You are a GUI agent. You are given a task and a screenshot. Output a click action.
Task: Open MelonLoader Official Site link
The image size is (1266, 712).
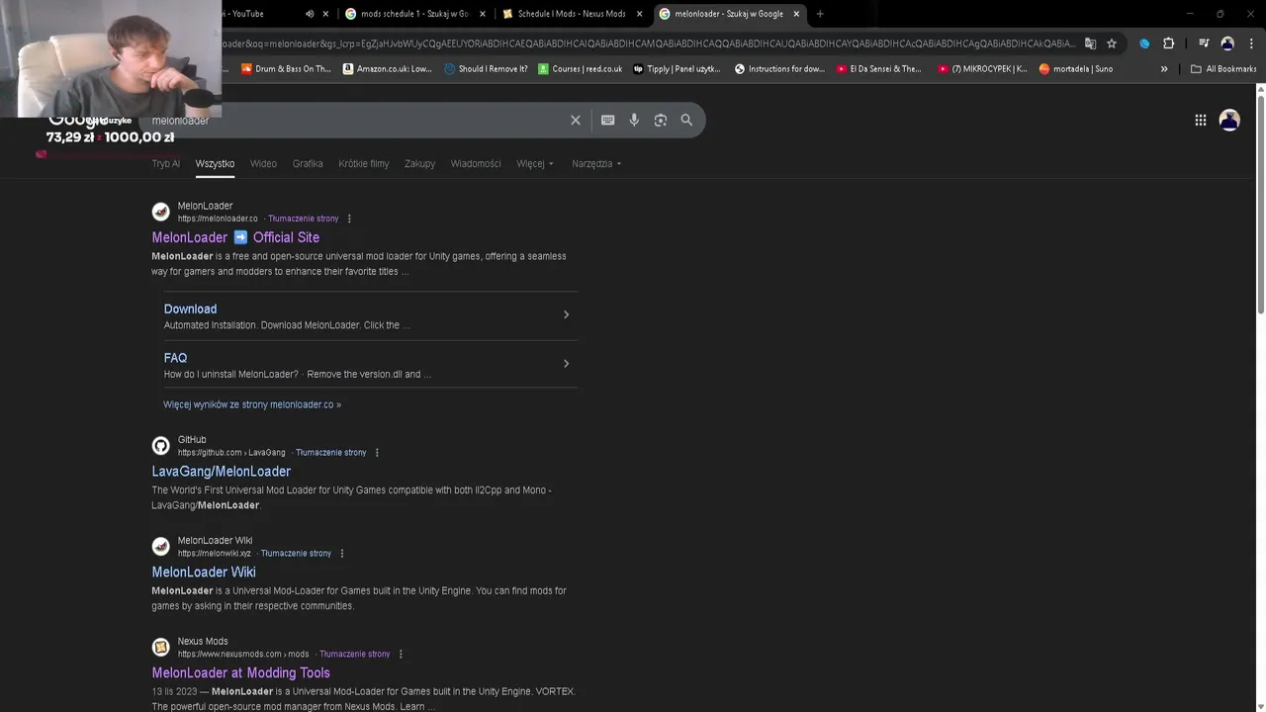tap(235, 237)
